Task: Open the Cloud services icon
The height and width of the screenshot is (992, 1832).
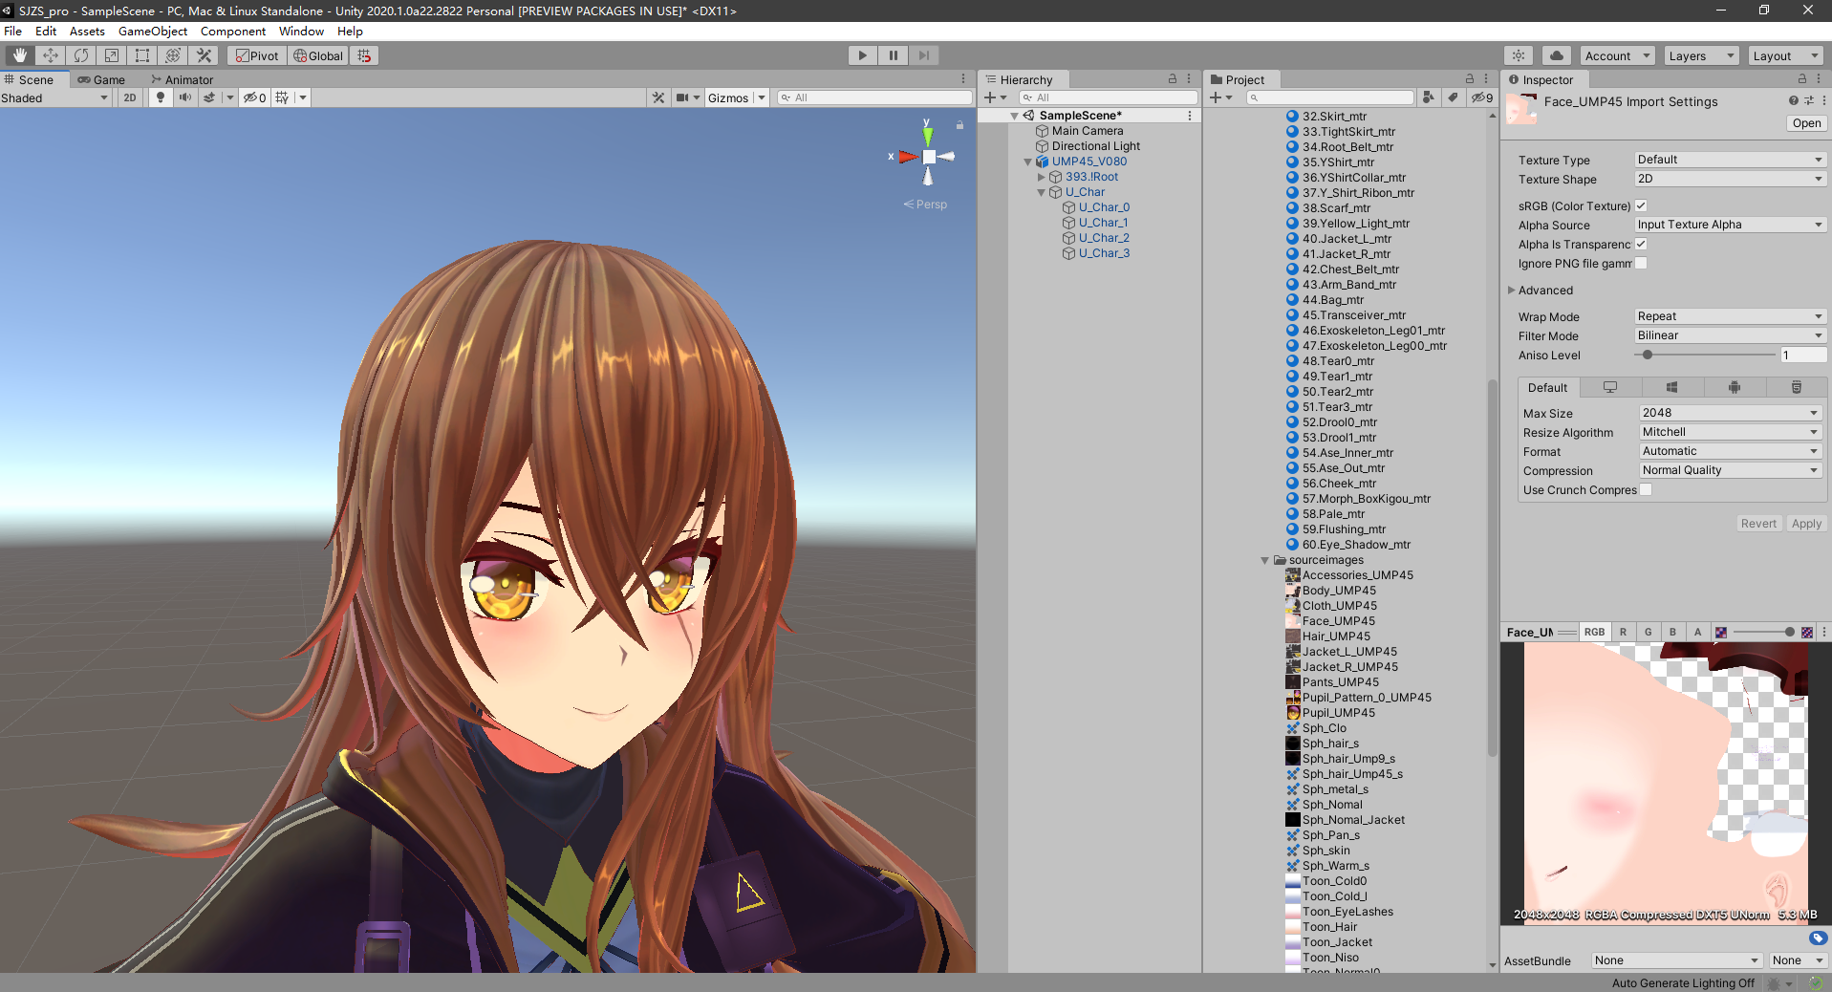Action: [1557, 55]
